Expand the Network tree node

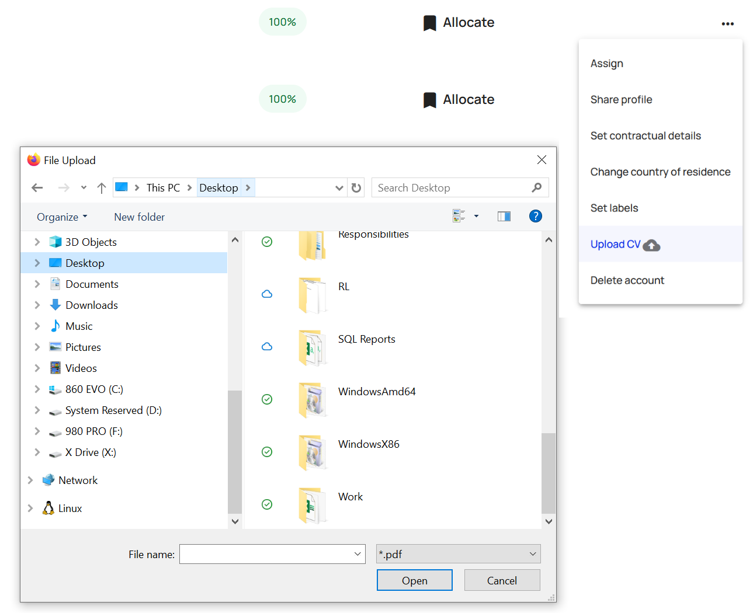click(30, 480)
